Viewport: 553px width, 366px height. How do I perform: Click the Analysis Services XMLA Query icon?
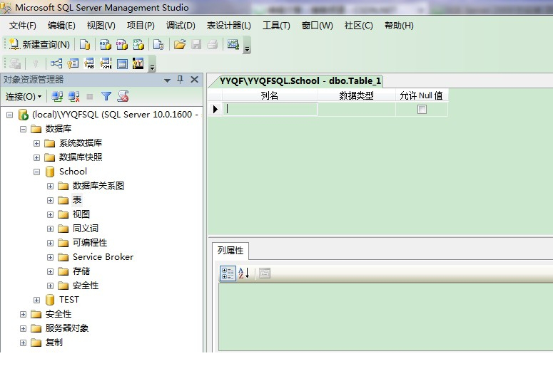pos(138,44)
